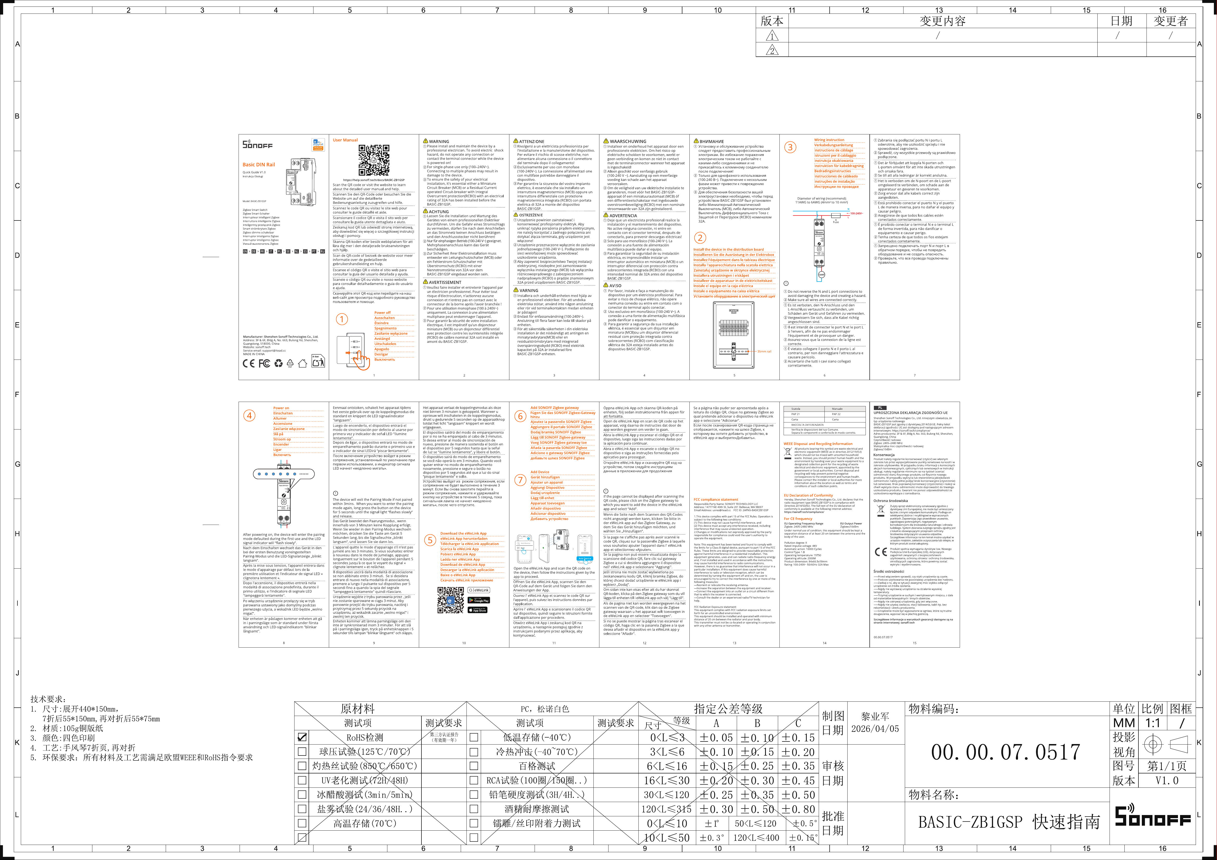1217x860 pixels.
Task: Click the drawing date 2026/04/05
Action: pos(875,729)
